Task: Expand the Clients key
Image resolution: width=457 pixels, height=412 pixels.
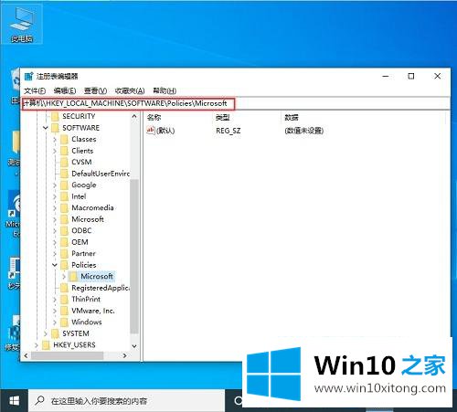Action: tap(55, 151)
